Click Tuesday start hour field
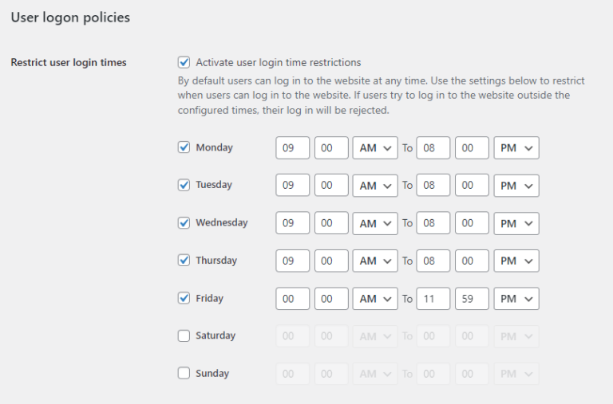Viewport: 613px width, 404px height. point(292,186)
